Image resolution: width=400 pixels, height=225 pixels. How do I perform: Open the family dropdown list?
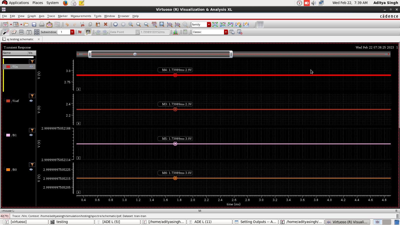[x=209, y=24]
